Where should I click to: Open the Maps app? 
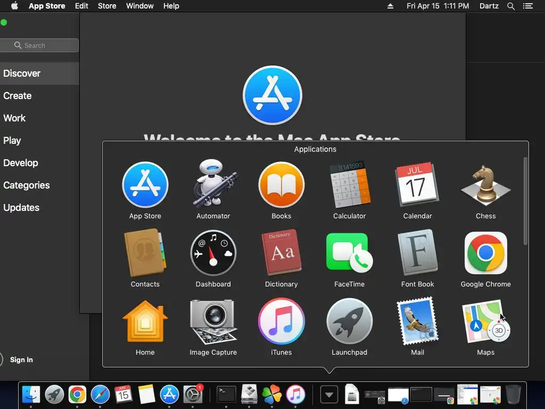[485, 321]
